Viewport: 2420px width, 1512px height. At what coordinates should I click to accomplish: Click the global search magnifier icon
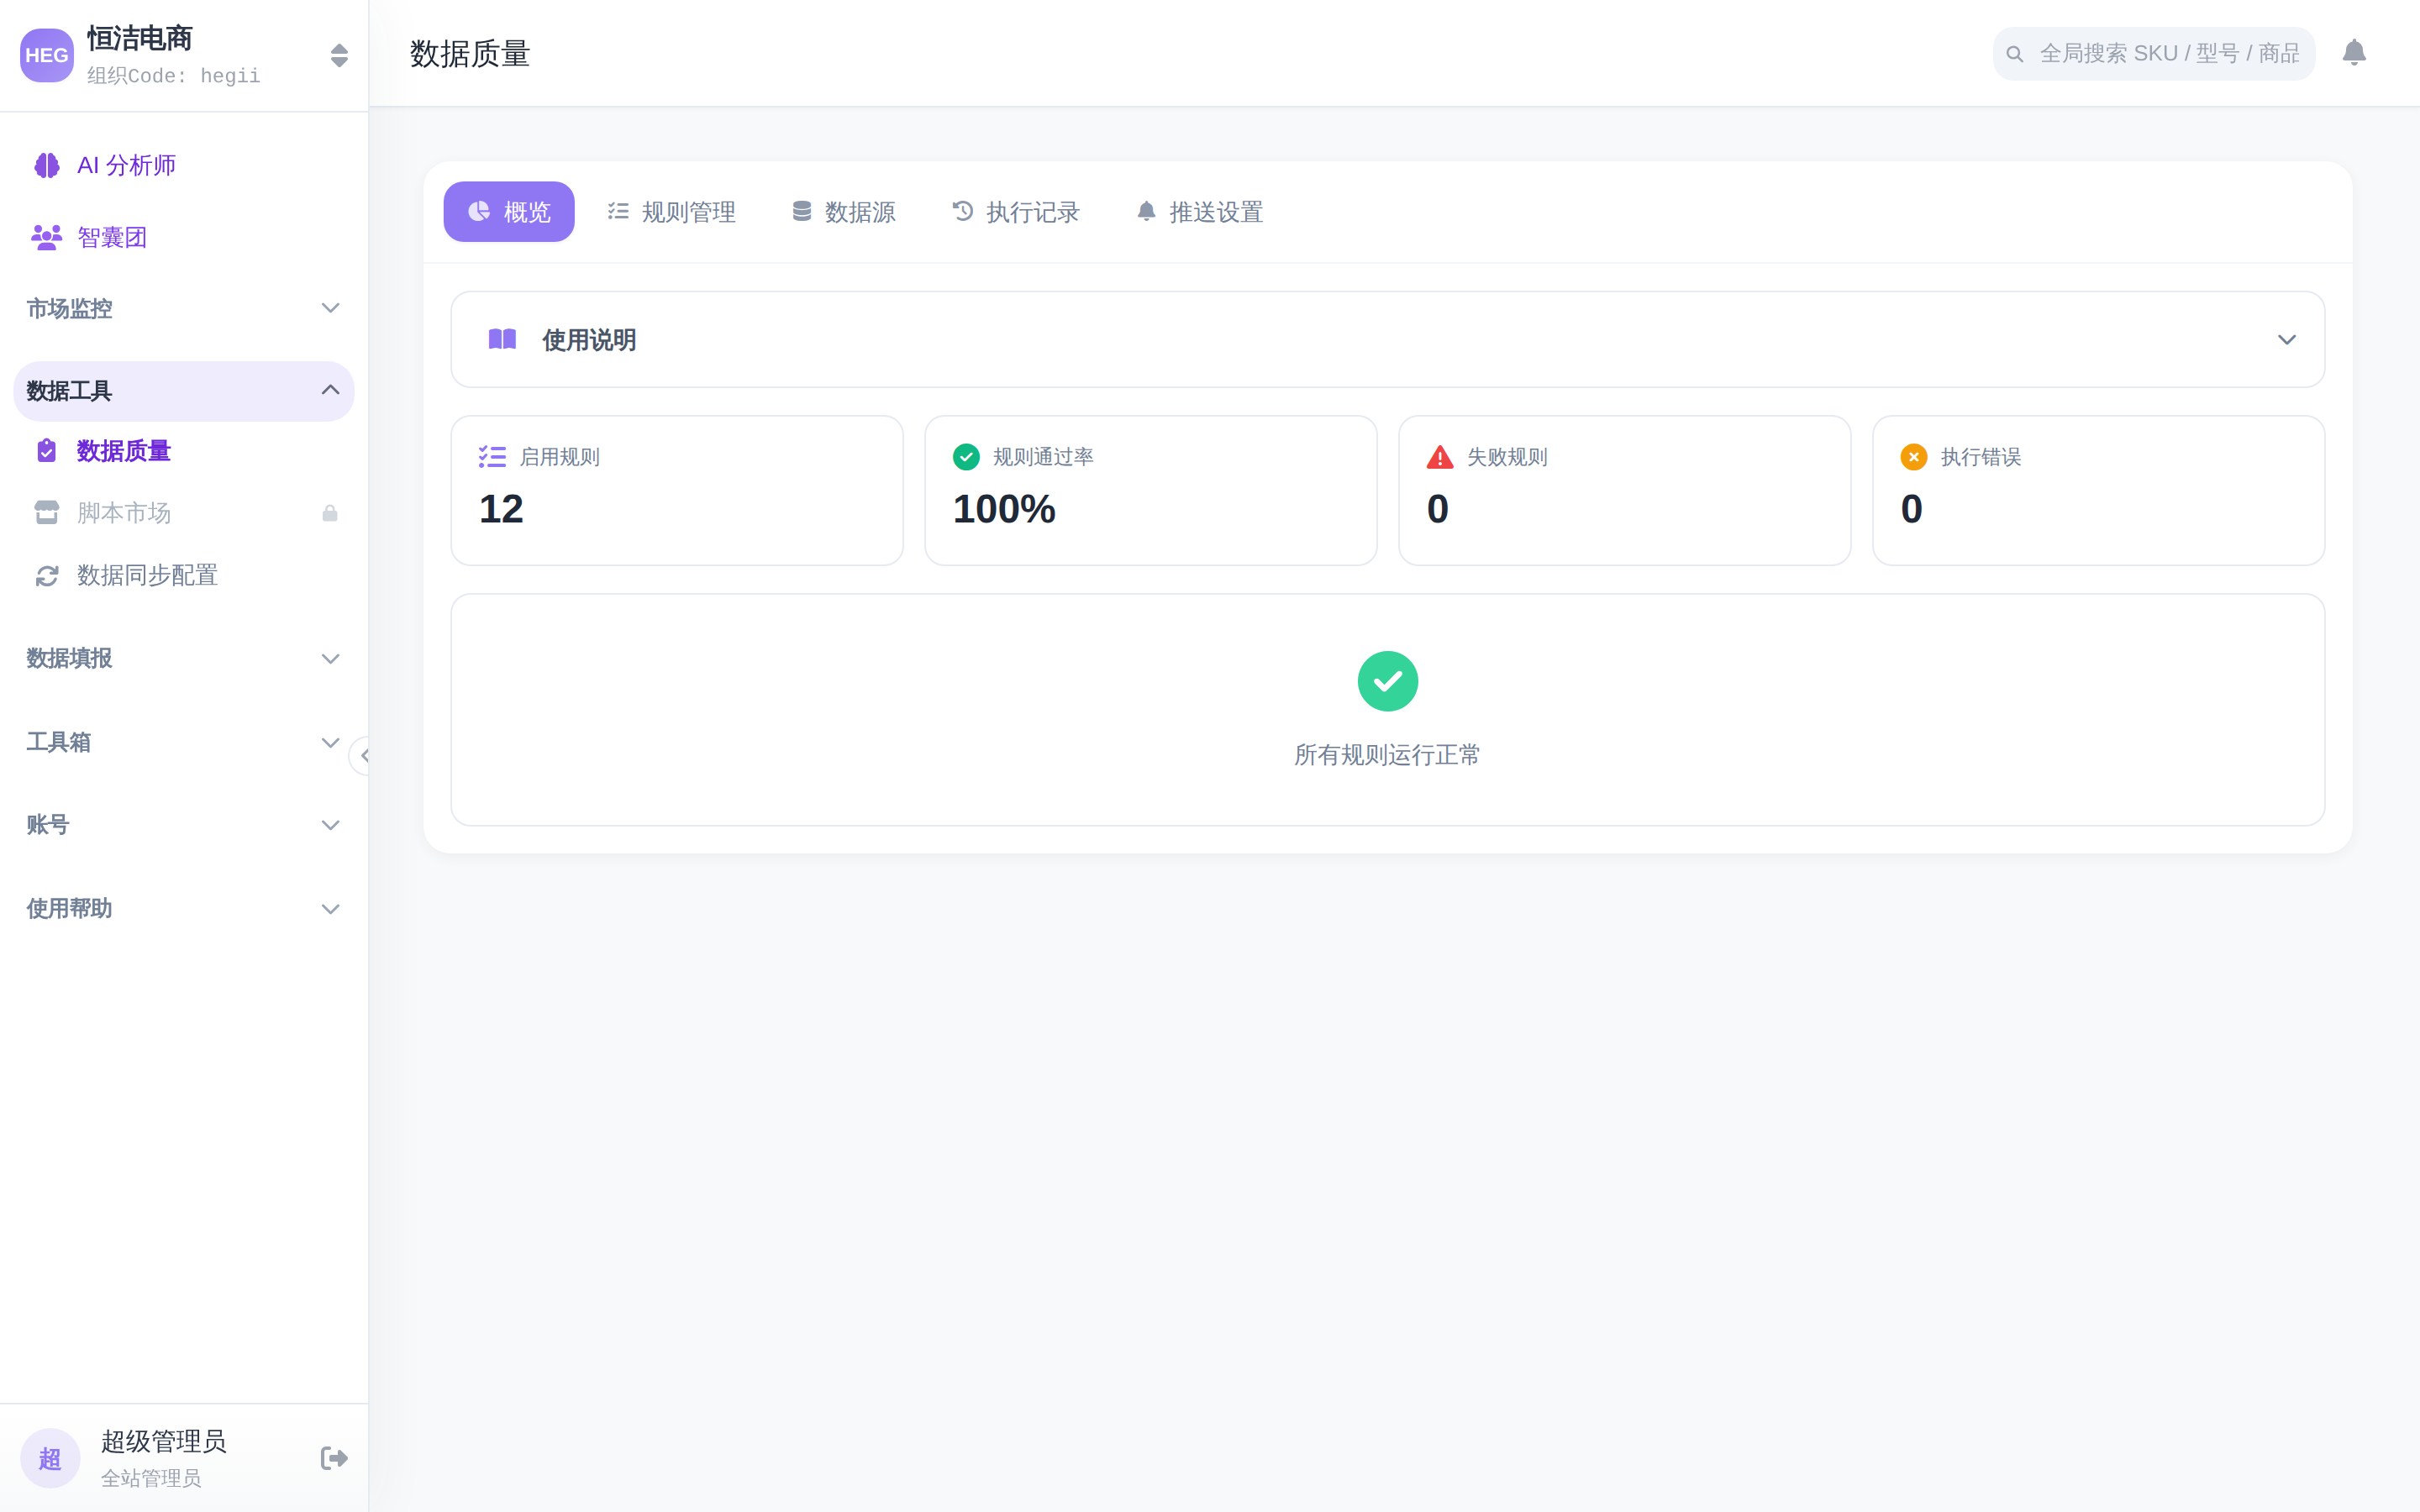click(2015, 54)
